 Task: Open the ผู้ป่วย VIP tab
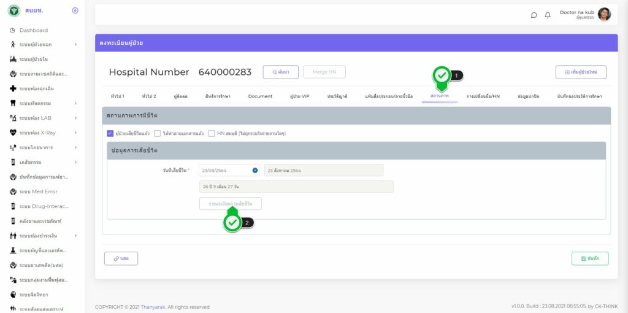coord(299,96)
